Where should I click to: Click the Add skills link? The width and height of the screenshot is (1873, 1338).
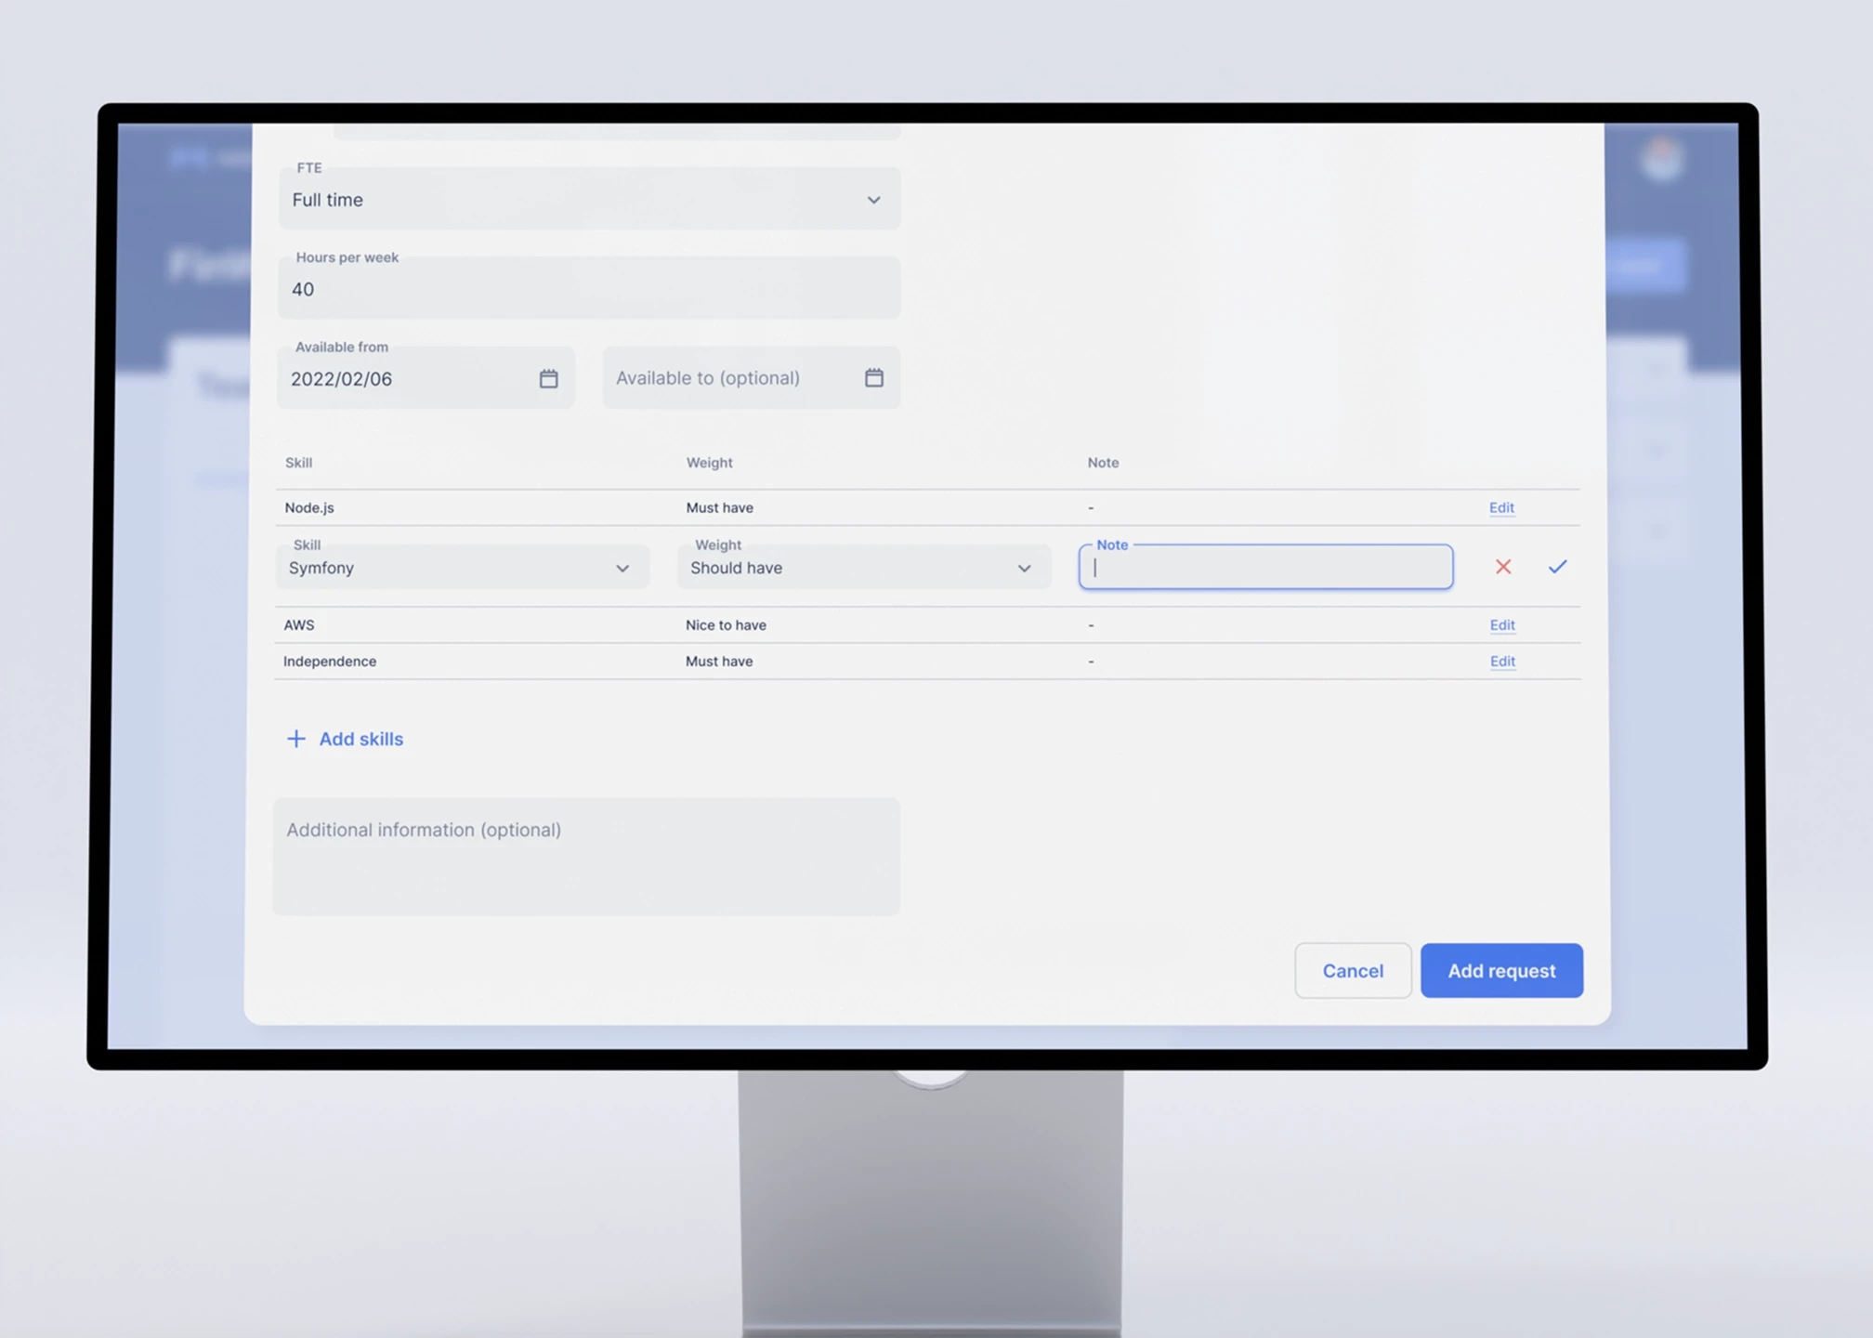click(360, 739)
